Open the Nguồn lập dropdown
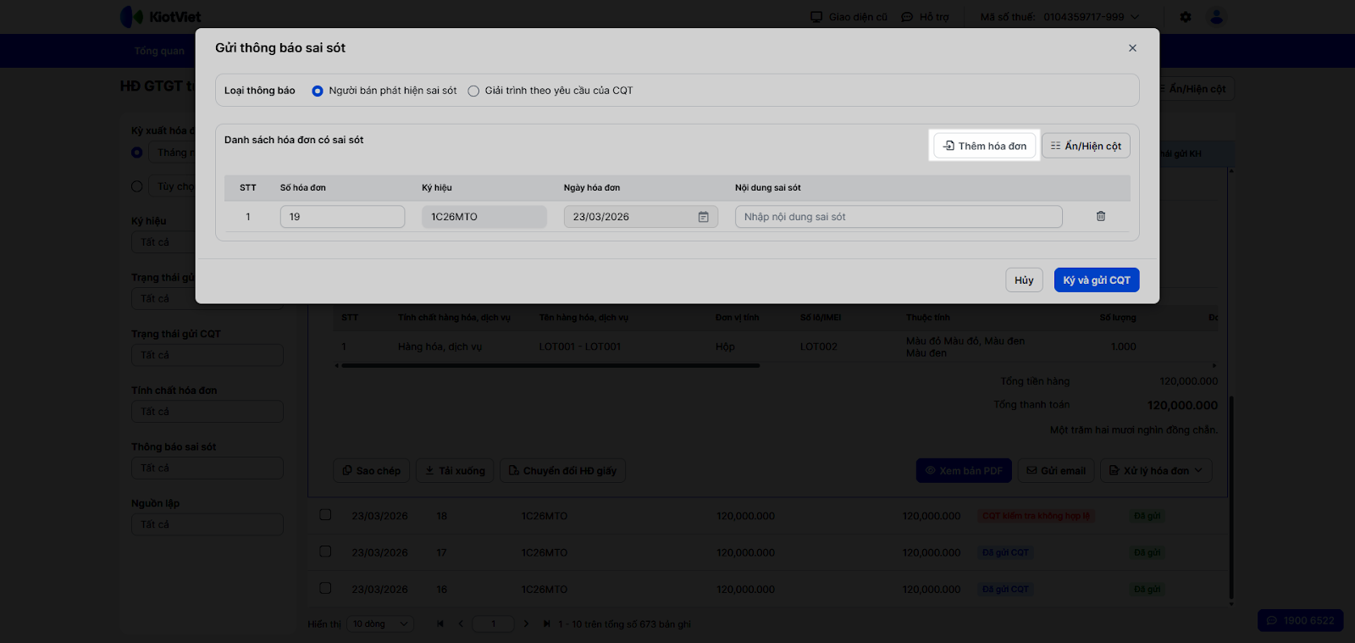The width and height of the screenshot is (1355, 643). pyautogui.click(x=207, y=524)
